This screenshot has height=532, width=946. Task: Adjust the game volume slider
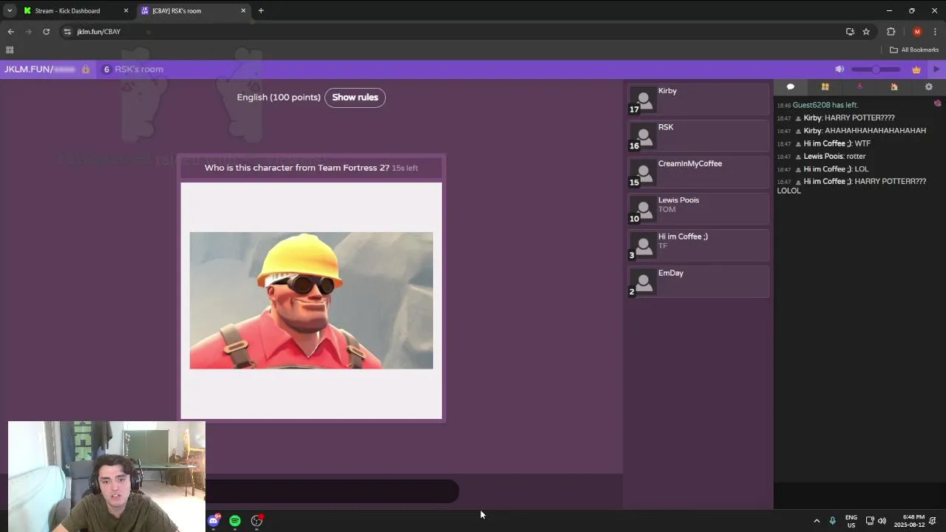(x=876, y=69)
